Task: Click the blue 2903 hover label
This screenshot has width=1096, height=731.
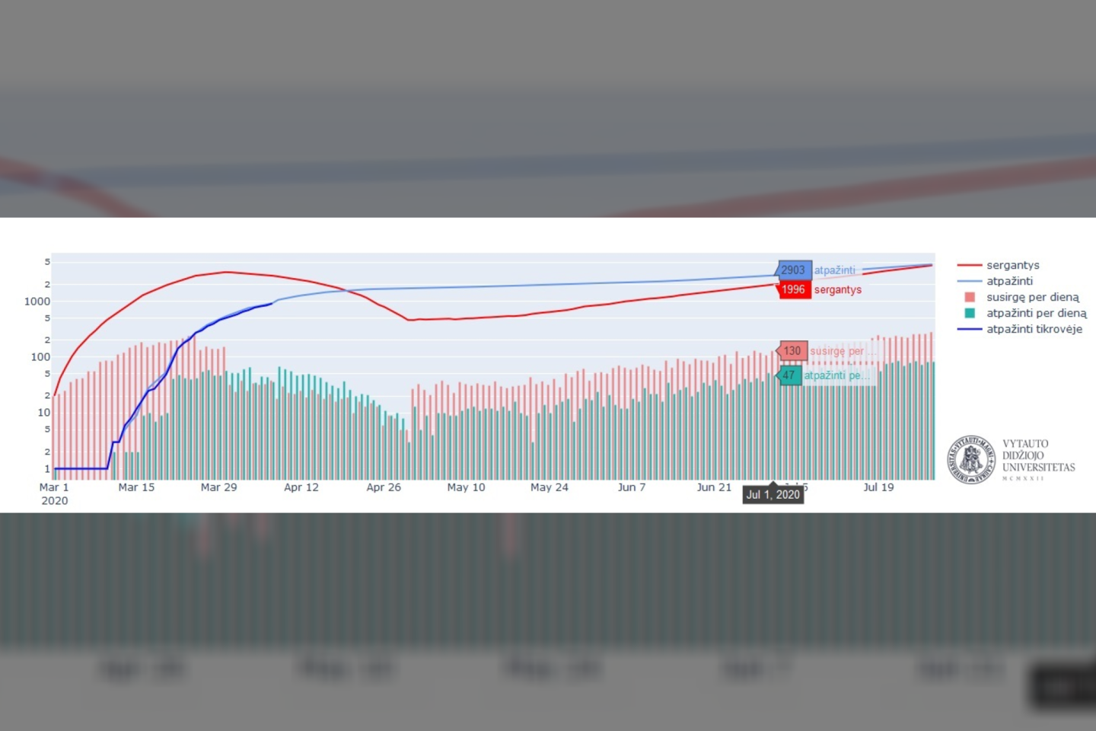Action: pos(793,270)
